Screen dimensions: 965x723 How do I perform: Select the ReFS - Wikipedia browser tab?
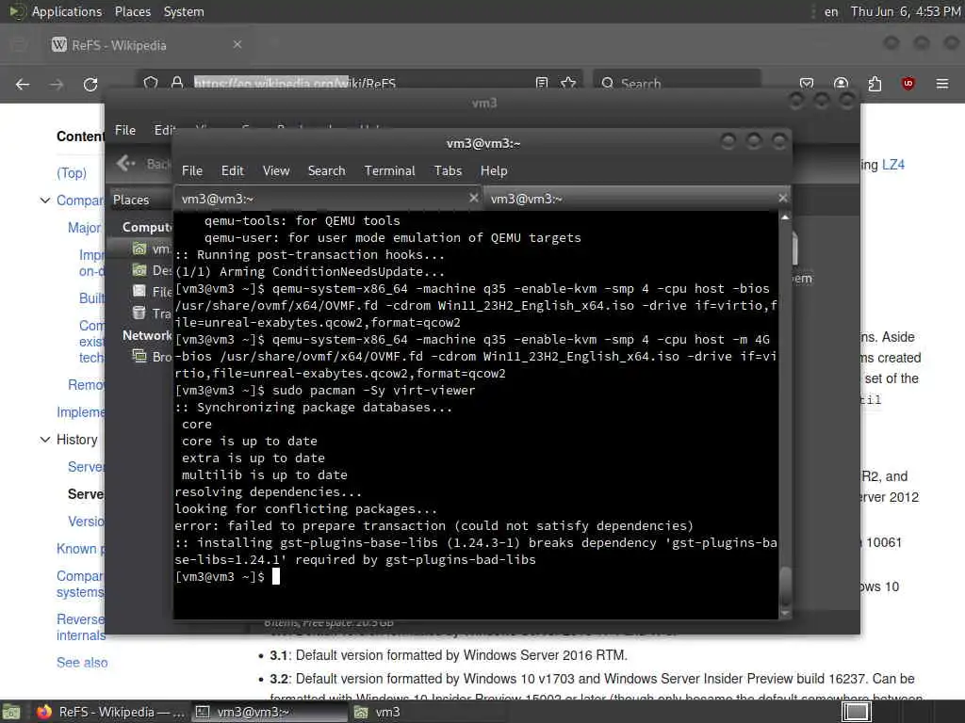click(x=148, y=45)
